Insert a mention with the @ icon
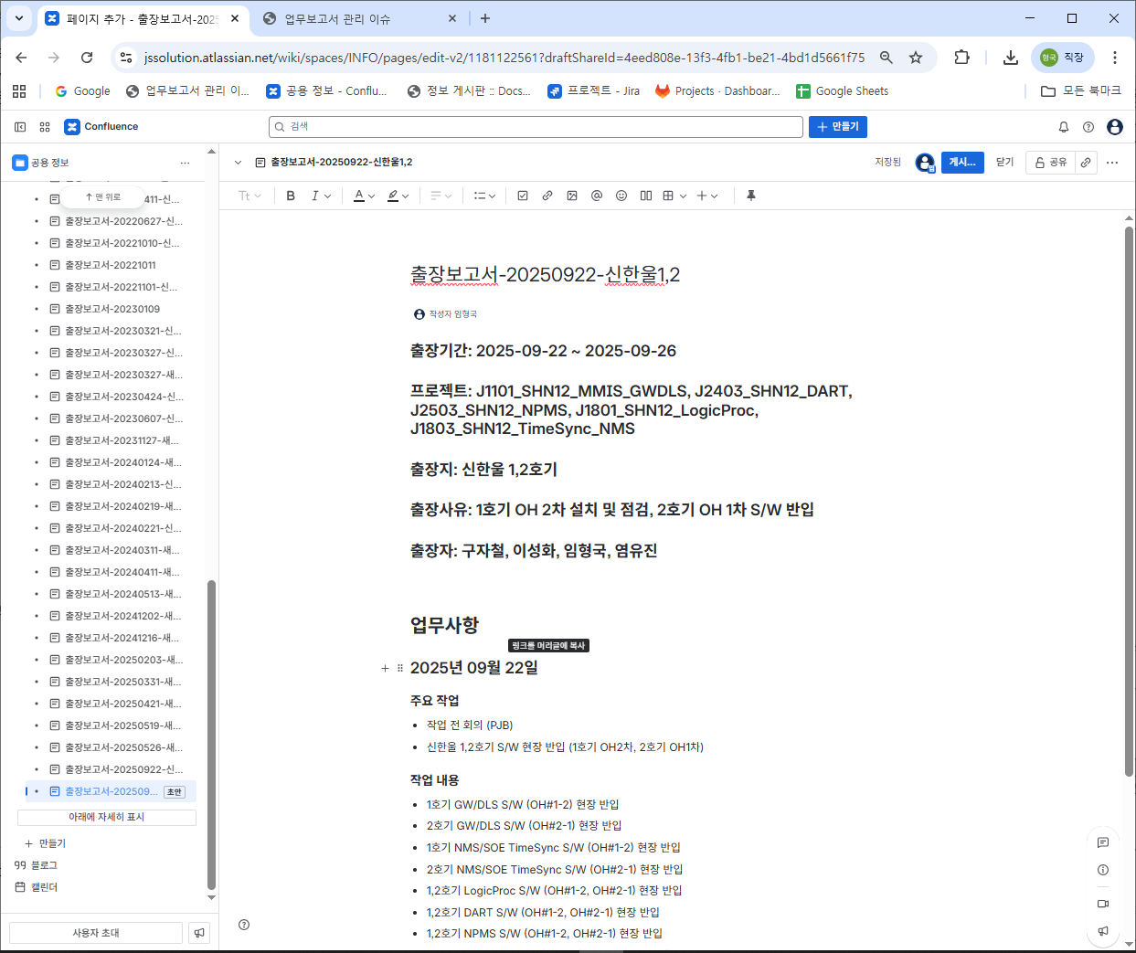Image resolution: width=1136 pixels, height=953 pixels. coord(597,196)
